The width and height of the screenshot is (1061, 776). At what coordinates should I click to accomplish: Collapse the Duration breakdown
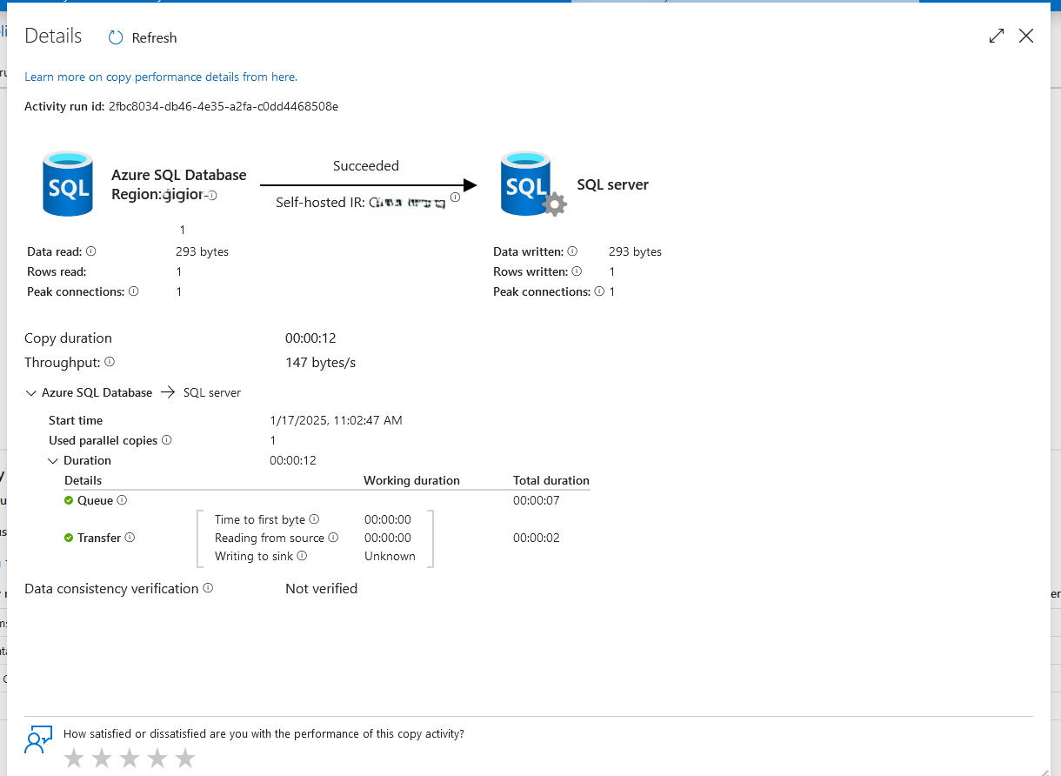coord(53,460)
